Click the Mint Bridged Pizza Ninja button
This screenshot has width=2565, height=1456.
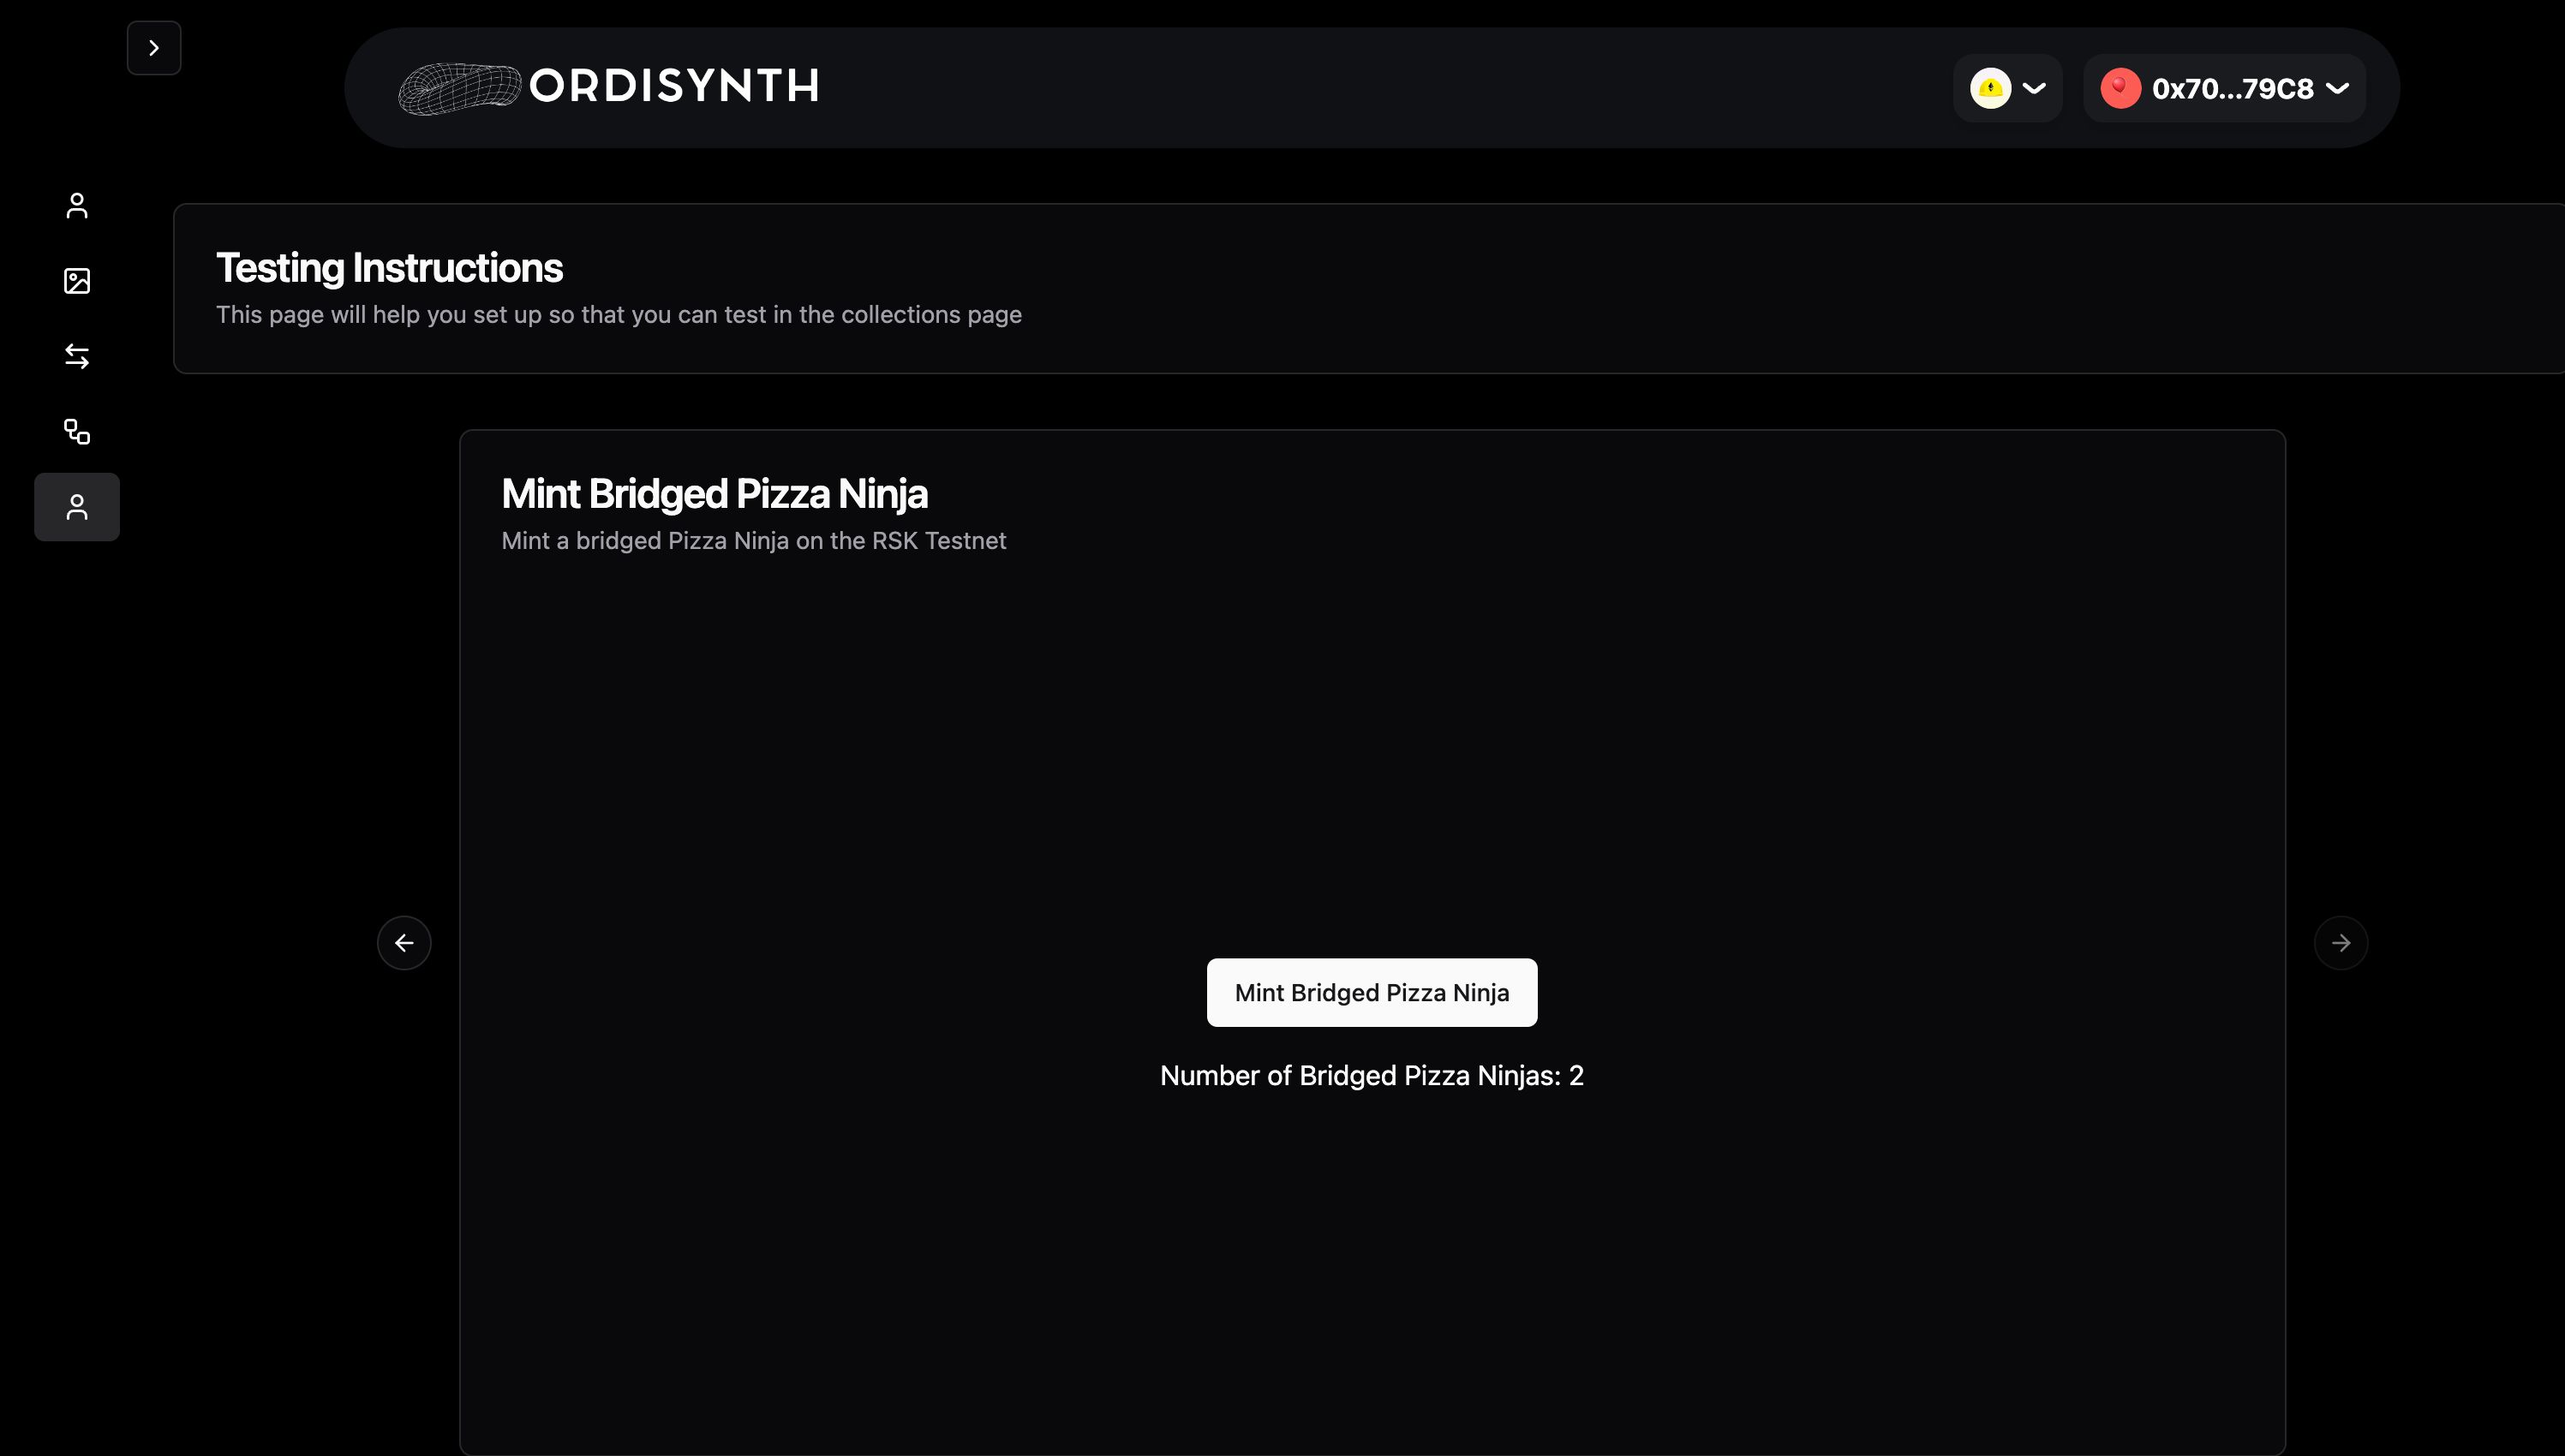coord(1372,992)
